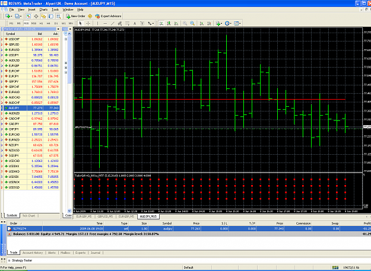The height and width of the screenshot is (271, 371).
Task: Switch chart to bar chart mode
Action: (x=161, y=23)
